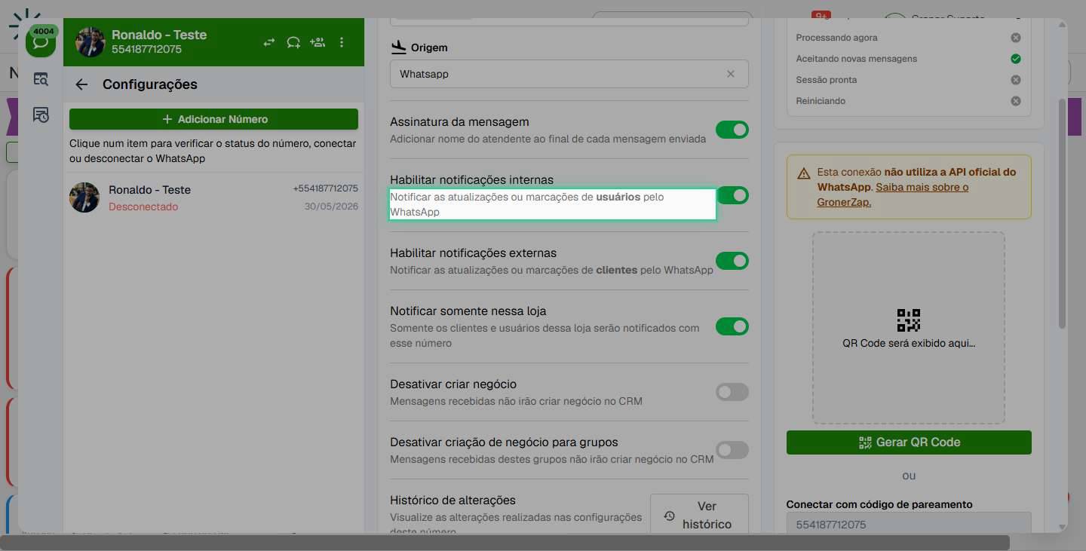1086x551 pixels.
Task: Follow Saiba mais sobre o GronerZap link
Action: point(893,194)
